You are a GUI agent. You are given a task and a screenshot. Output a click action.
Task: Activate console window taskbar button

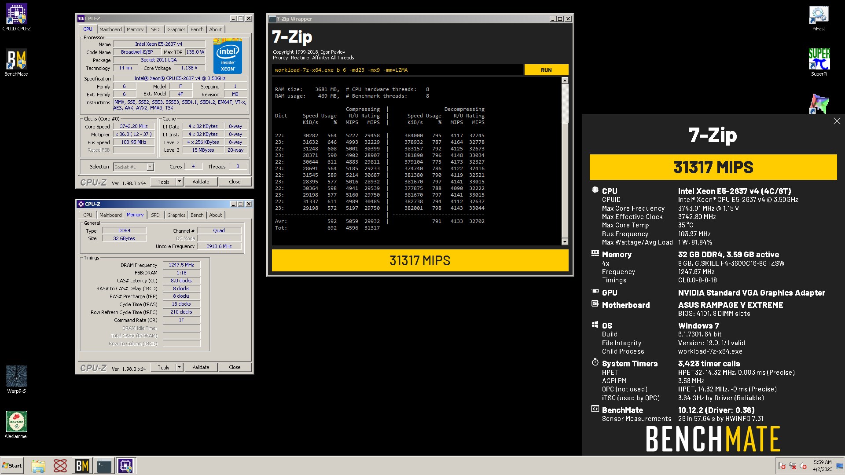tap(104, 466)
